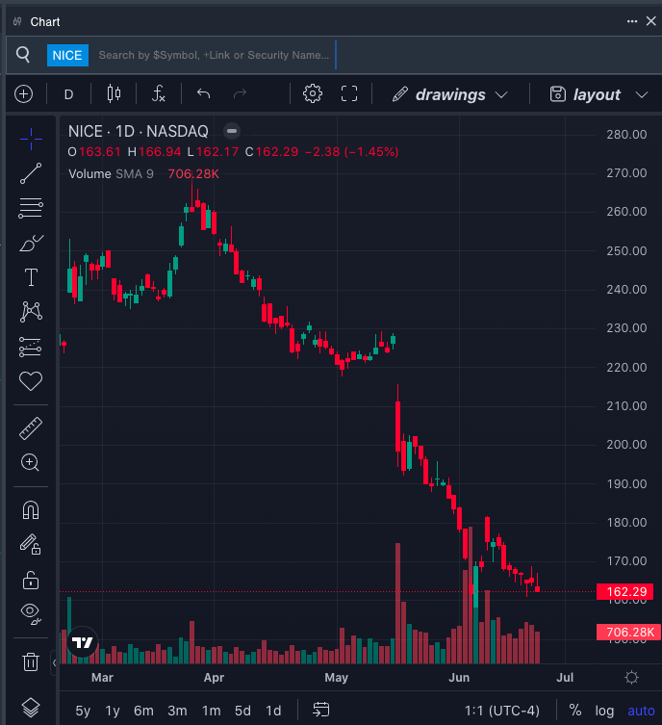662x725 pixels.
Task: Click the link icon beside Chart title
Action: [17, 21]
